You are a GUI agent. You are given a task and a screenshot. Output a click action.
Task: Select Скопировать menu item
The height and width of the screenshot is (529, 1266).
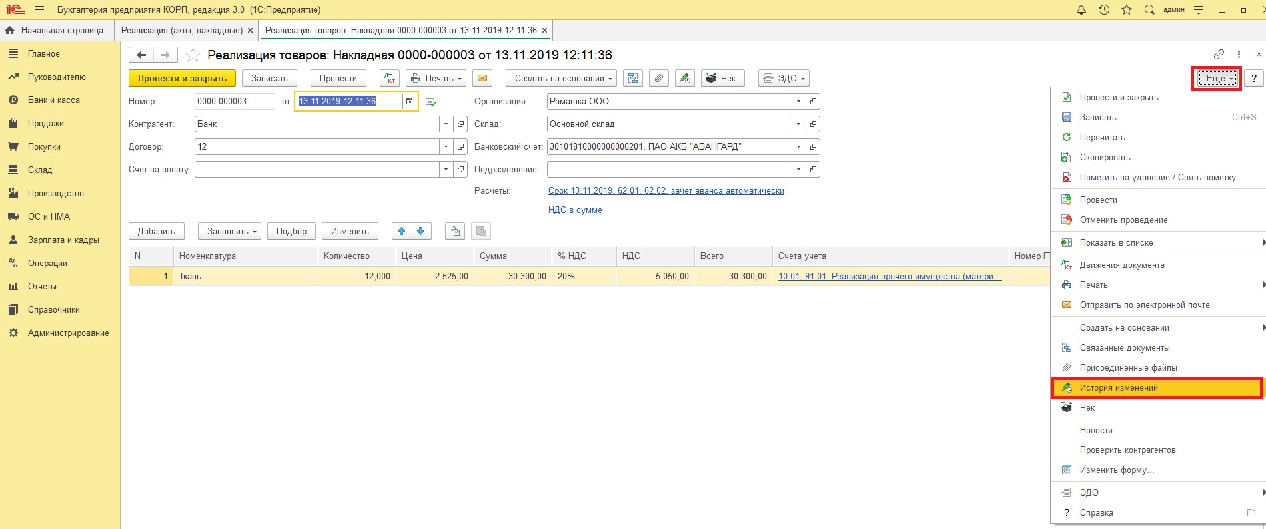pyautogui.click(x=1158, y=157)
